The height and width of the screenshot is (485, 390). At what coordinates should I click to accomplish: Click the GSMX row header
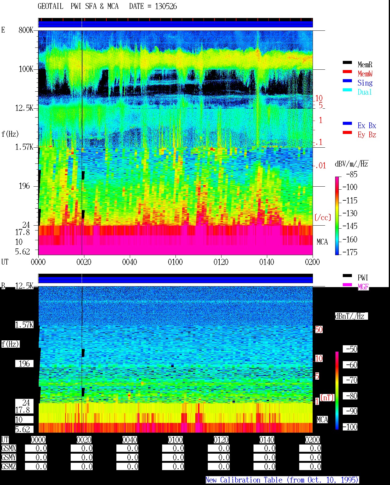click(x=9, y=448)
